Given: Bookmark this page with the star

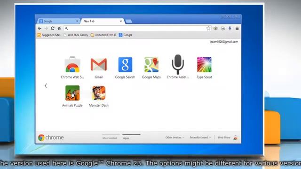Looking at the screenshot, I should (x=208, y=28).
